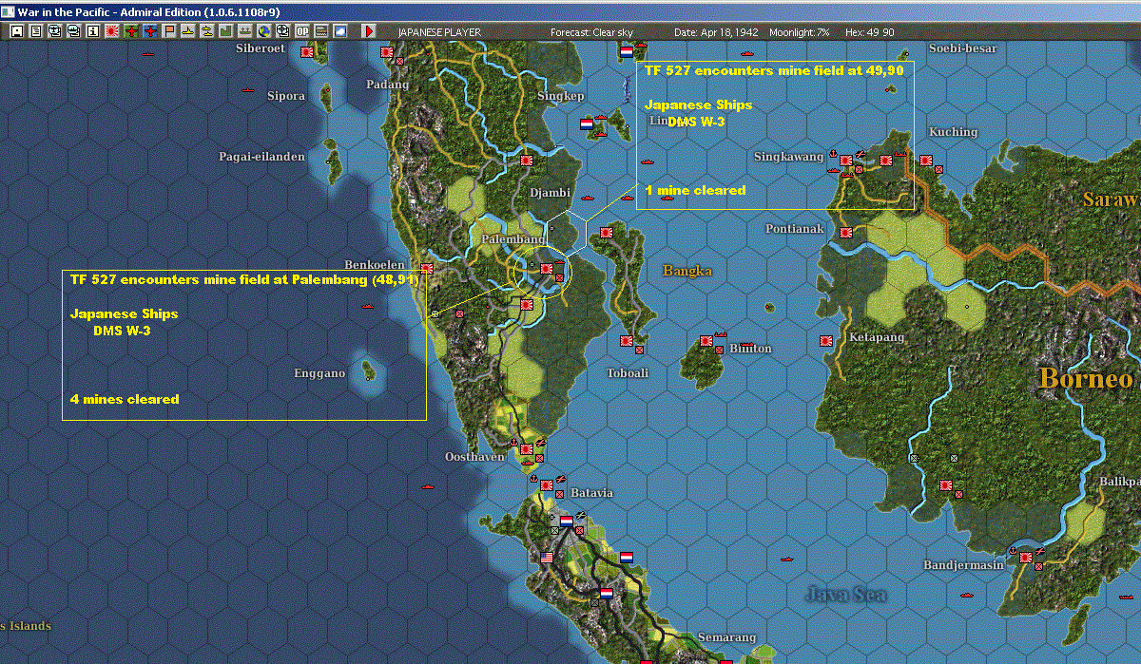Click the gray ship silhouette toolbar icon
This screenshot has height=664, width=1141.
coord(245,31)
